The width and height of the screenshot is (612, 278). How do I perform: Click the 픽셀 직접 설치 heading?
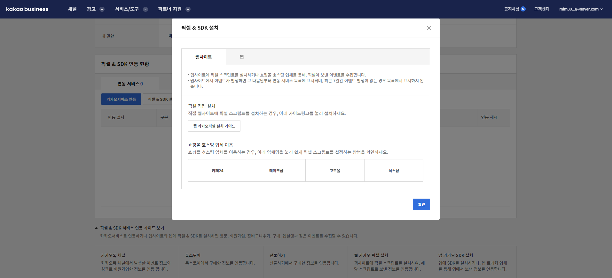pos(201,106)
